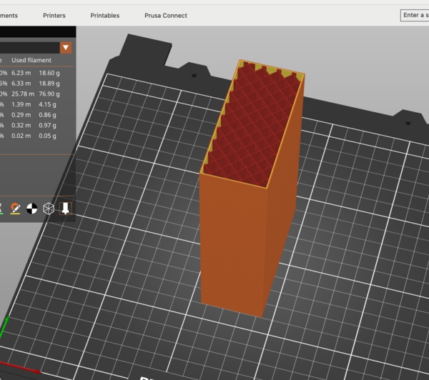Open the legend view type dropdown arrow
Image resolution: width=429 pixels, height=380 pixels.
point(66,48)
